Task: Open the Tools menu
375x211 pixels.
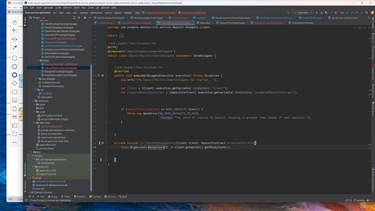Action: click(x=91, y=8)
